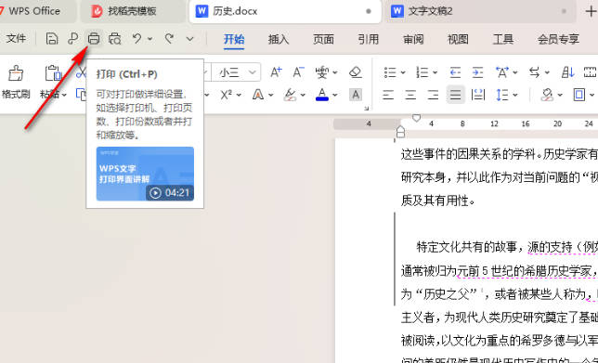This screenshot has height=363, width=598.
Task: Click the Format Painter brush icon
Action: click(16, 73)
